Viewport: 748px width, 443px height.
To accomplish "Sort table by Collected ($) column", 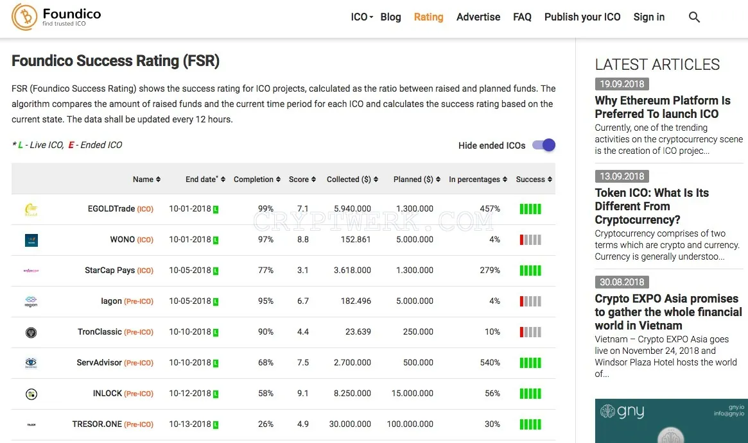I will (352, 180).
